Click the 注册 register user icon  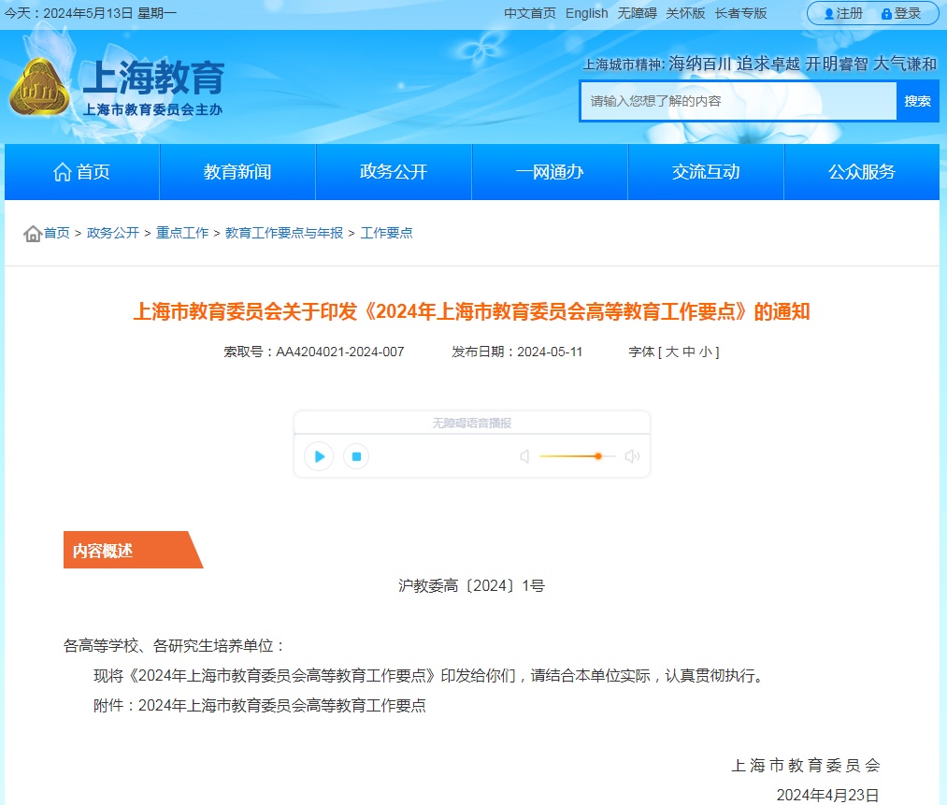pyautogui.click(x=829, y=13)
